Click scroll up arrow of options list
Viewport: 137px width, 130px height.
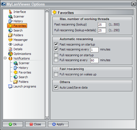tap(47, 10)
